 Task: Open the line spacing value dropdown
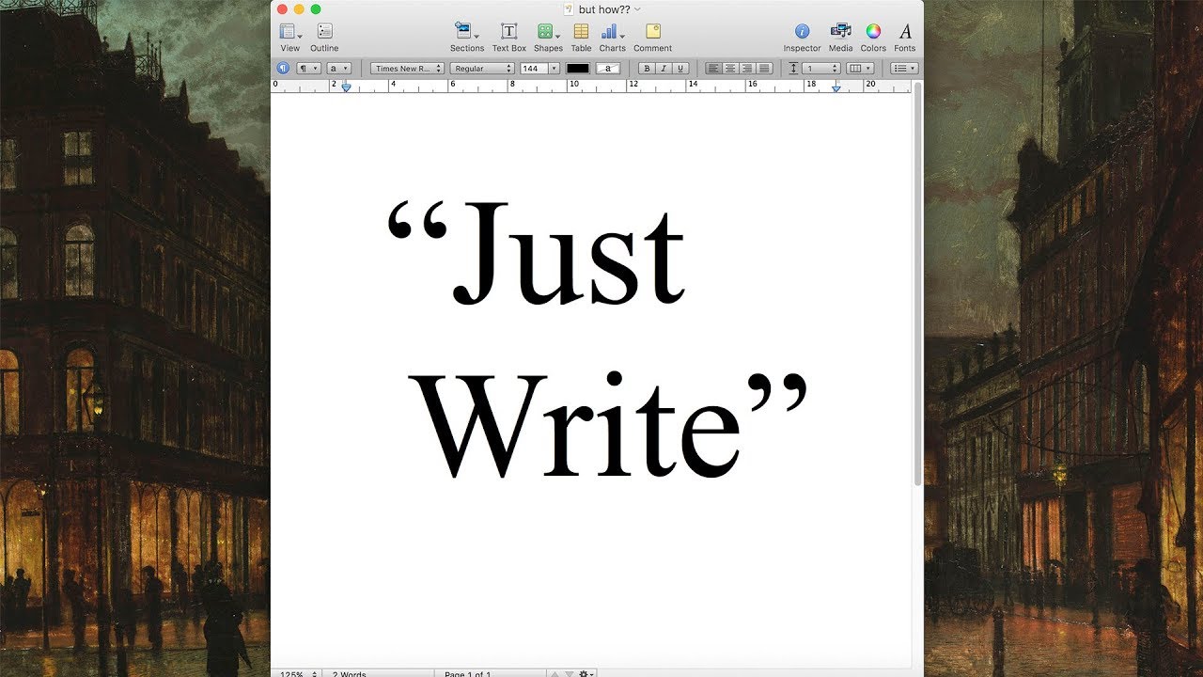click(x=820, y=69)
